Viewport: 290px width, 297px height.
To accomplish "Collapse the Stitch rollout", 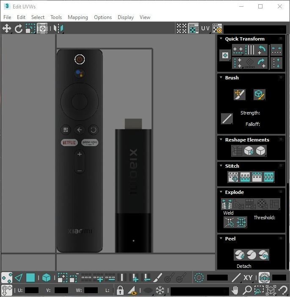I will pos(221,166).
